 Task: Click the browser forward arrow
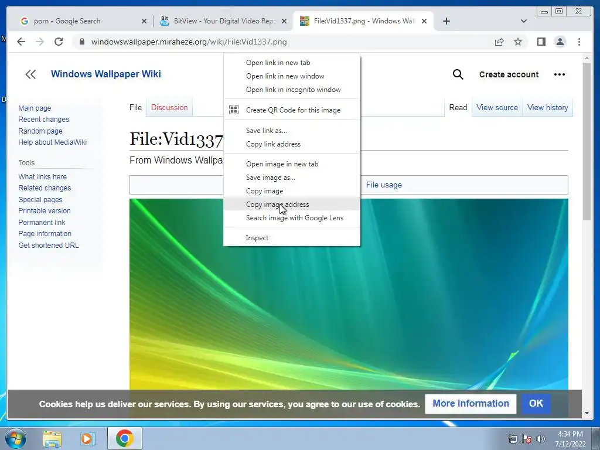tap(40, 42)
